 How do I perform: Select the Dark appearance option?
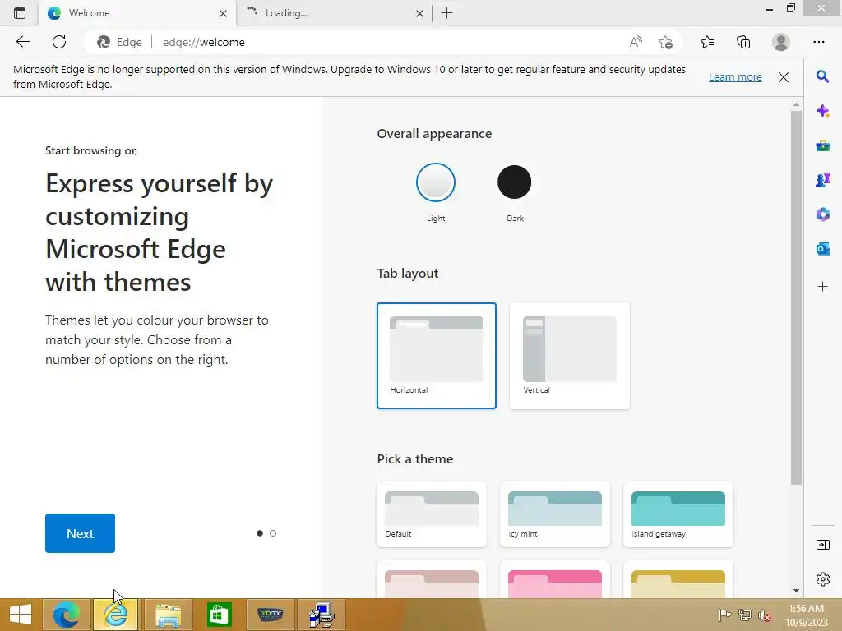coord(515,182)
